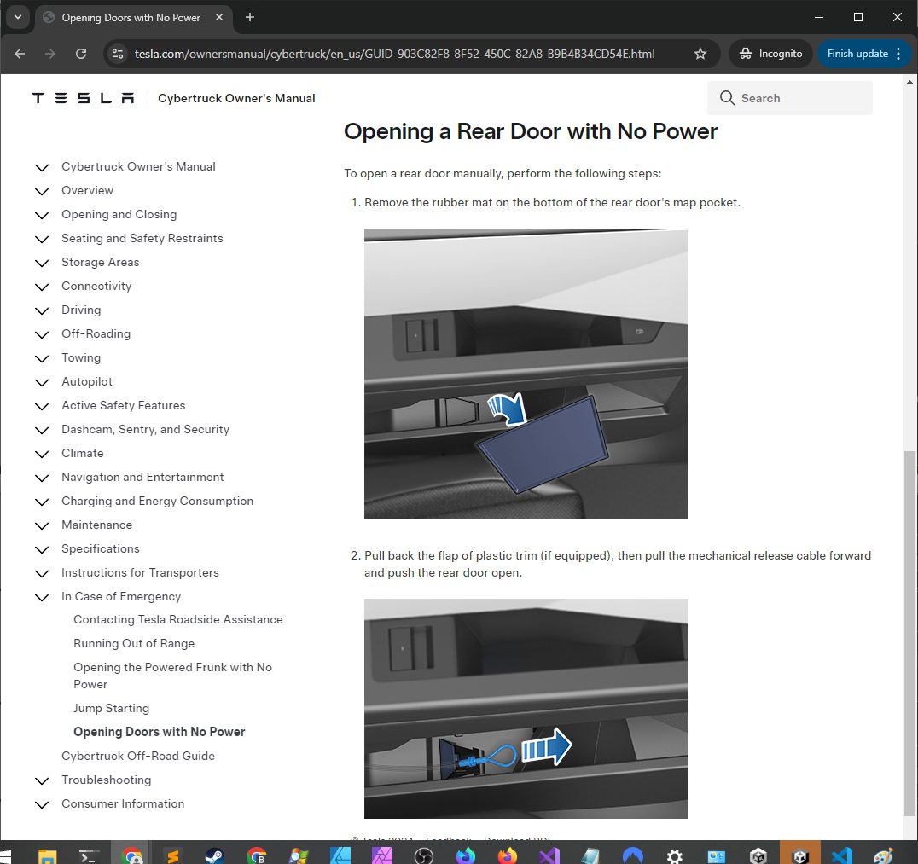Reload the current page
This screenshot has width=918, height=864.
(x=81, y=54)
